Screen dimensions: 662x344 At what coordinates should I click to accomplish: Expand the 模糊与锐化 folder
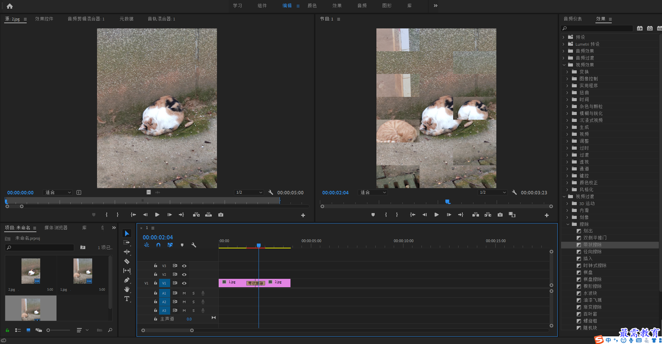pyautogui.click(x=567, y=113)
